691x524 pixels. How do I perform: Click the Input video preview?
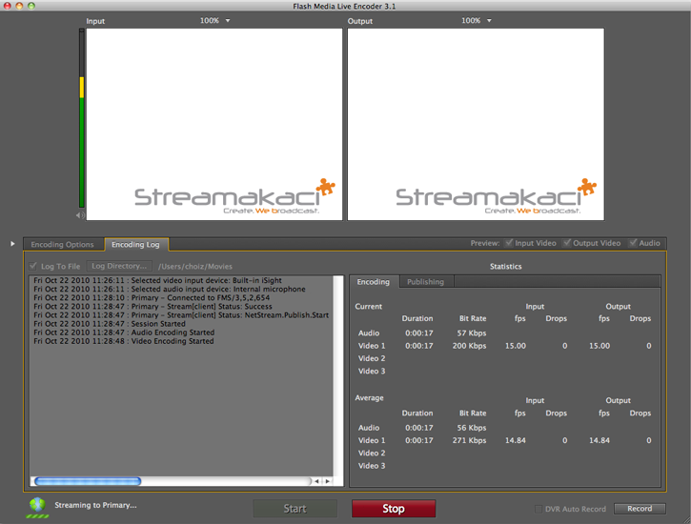coord(214,124)
